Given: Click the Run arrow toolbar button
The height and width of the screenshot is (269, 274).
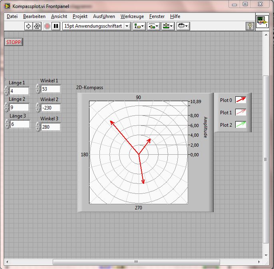Looking at the screenshot, I should (28, 26).
